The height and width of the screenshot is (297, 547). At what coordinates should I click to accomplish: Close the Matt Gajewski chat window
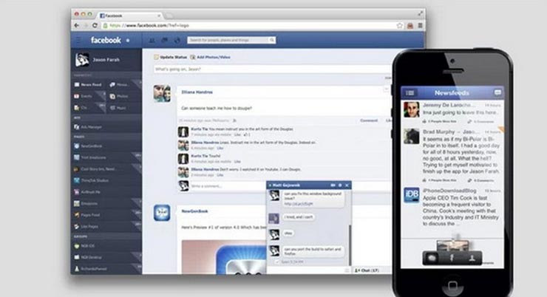point(347,185)
